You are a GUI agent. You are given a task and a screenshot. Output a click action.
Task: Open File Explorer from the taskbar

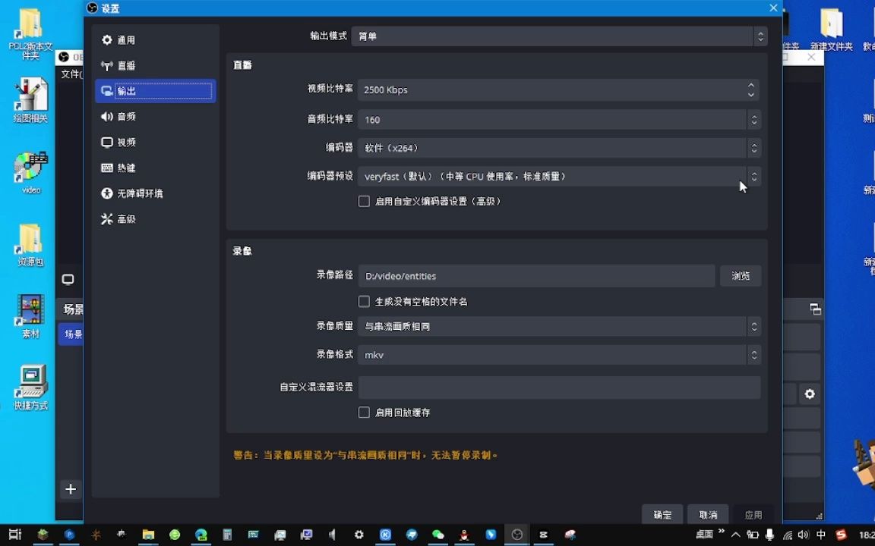(x=148, y=535)
